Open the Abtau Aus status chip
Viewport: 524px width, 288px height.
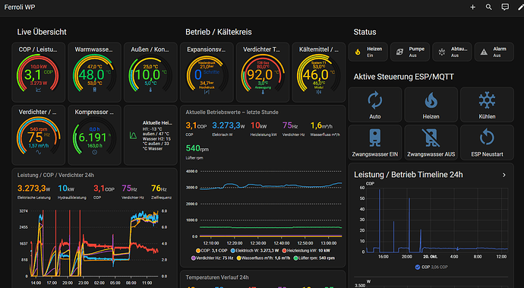(x=452, y=52)
